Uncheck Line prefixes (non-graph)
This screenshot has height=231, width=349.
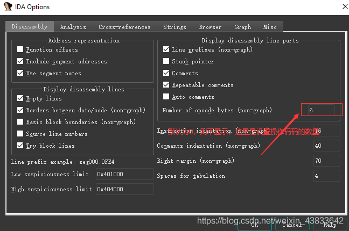pos(166,49)
